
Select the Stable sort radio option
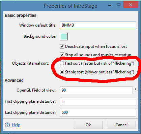coord(62,72)
